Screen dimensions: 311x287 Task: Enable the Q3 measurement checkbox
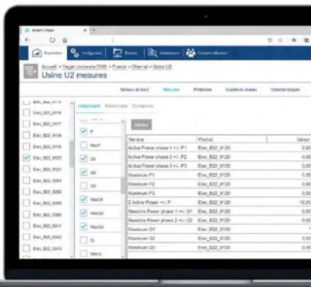tap(84, 186)
